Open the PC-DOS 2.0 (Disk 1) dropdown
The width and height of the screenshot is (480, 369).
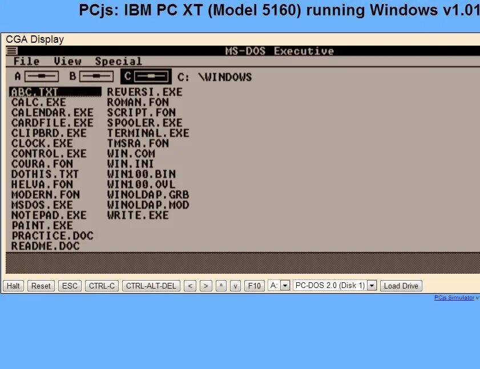(x=335, y=286)
